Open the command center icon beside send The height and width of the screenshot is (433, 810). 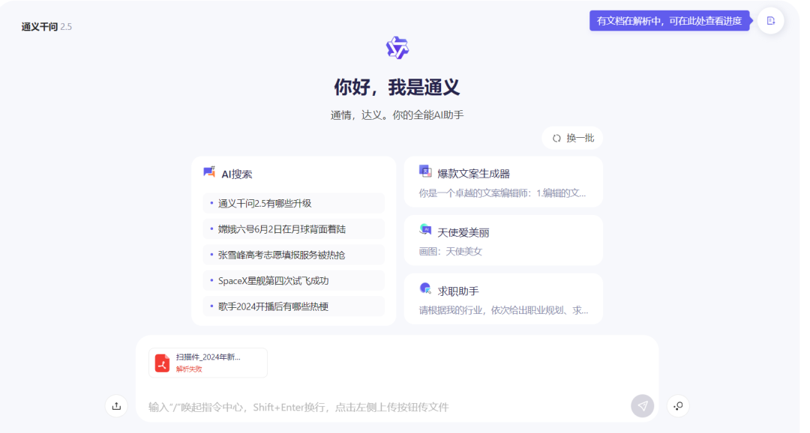click(x=678, y=406)
